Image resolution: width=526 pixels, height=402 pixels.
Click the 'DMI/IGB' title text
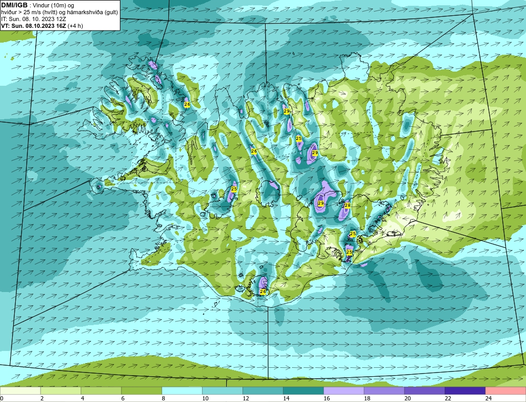pyautogui.click(x=14, y=5)
